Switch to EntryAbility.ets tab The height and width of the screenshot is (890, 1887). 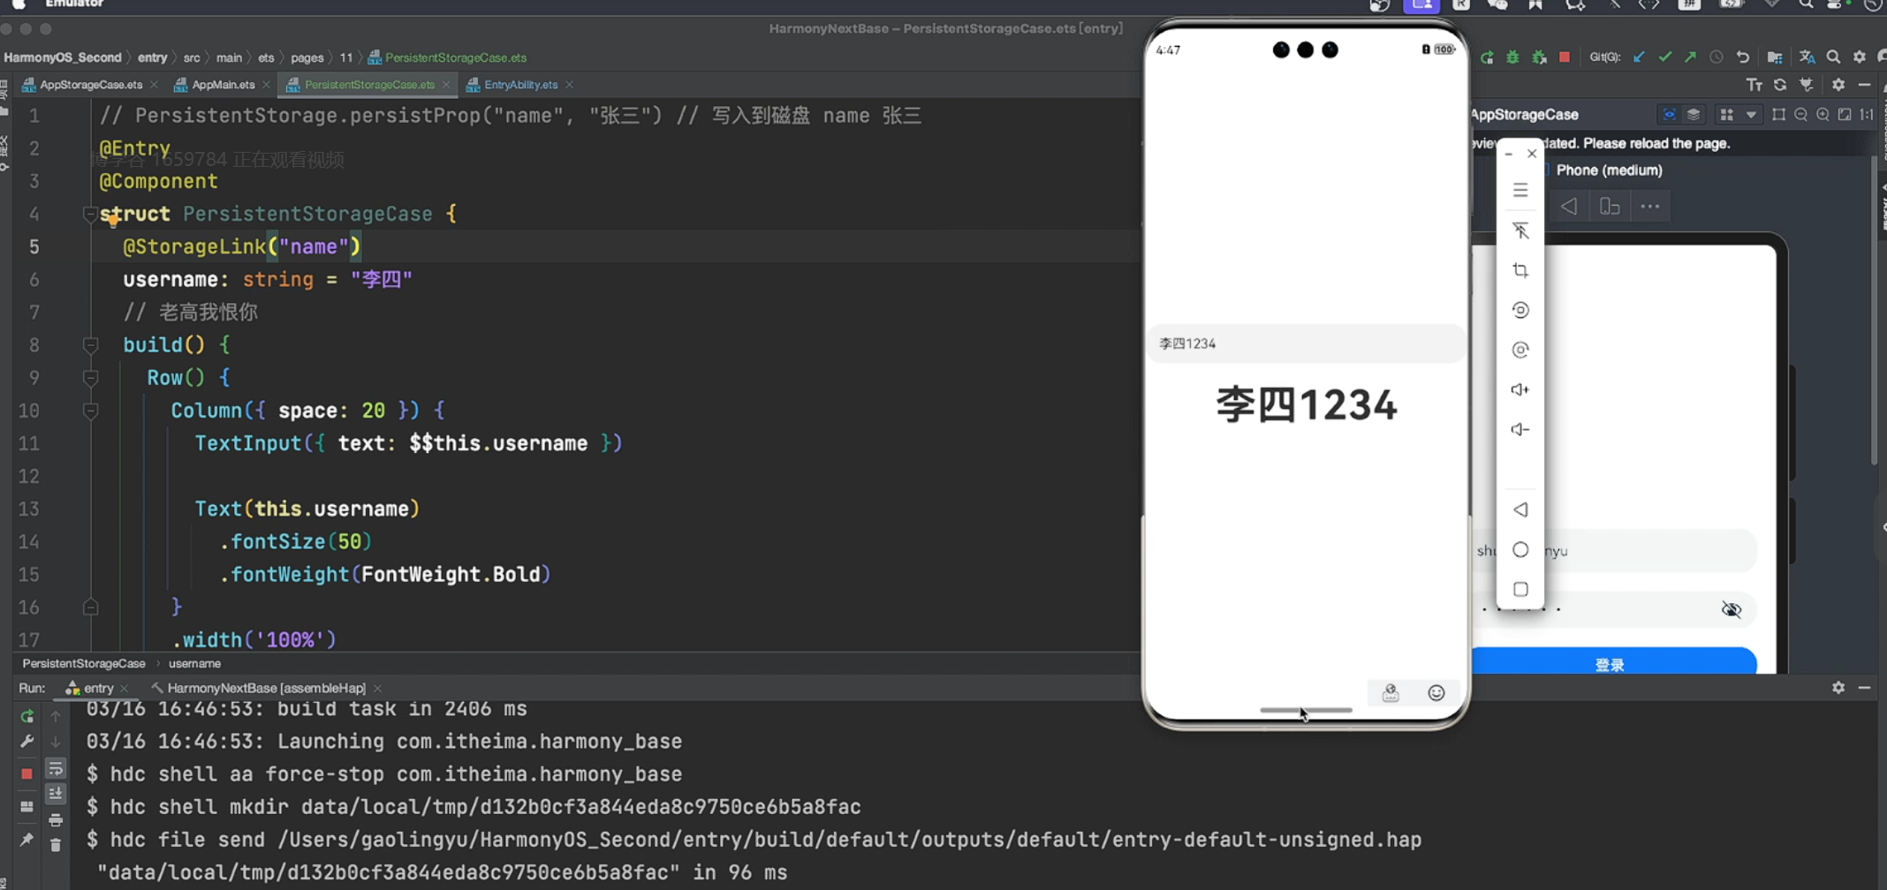click(x=520, y=85)
